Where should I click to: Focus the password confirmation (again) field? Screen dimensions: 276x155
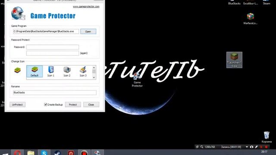click(53, 53)
